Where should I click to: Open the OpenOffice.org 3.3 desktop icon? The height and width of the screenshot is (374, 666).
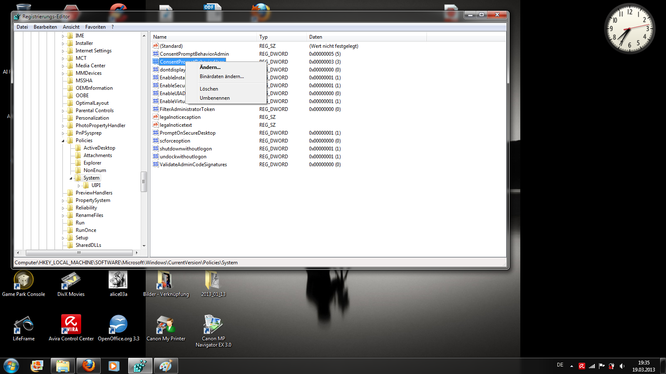coord(119,328)
